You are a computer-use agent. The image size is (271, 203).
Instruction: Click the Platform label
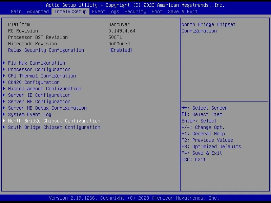pos(19,24)
